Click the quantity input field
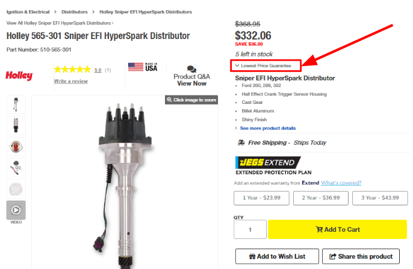 pyautogui.click(x=250, y=229)
